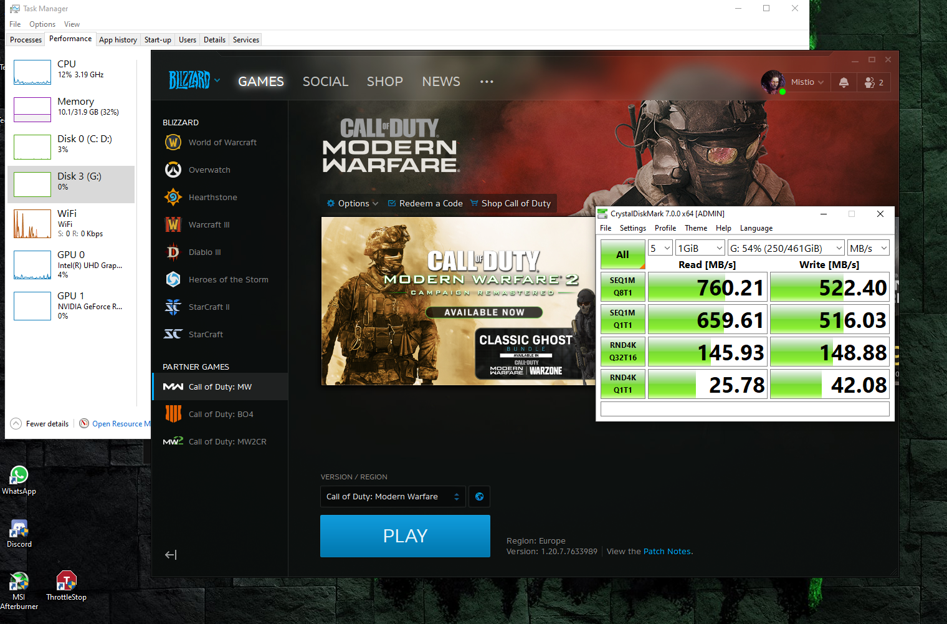The image size is (947, 624).
Task: Click the Fewer details arrow icon
Action: pos(16,423)
